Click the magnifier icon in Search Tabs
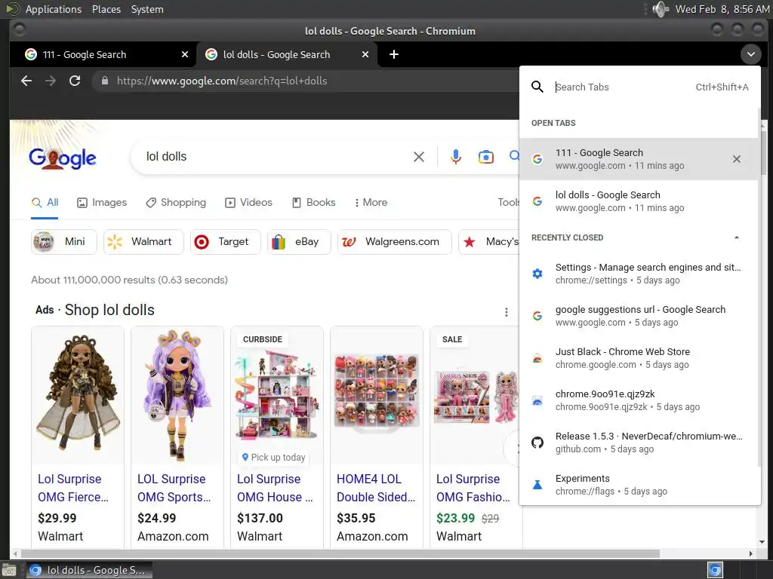The image size is (773, 579). click(537, 87)
